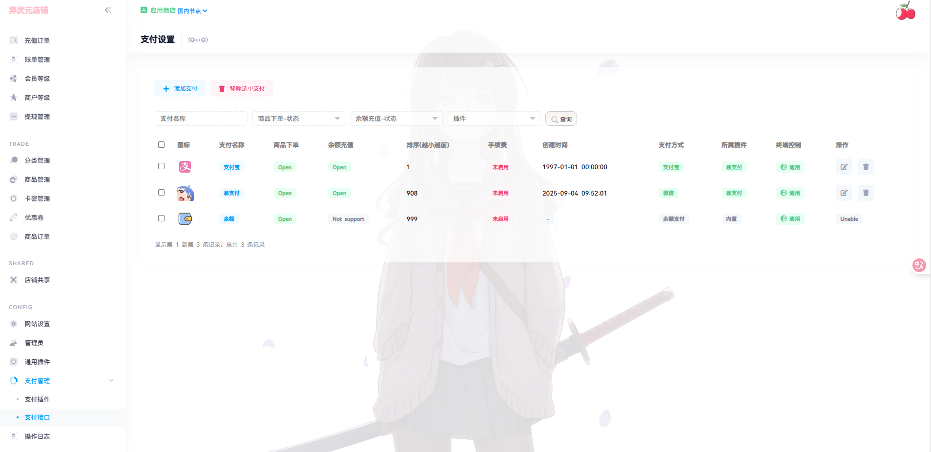Check the checkbox for the 余额 row
The height and width of the screenshot is (452, 931).
pos(161,218)
